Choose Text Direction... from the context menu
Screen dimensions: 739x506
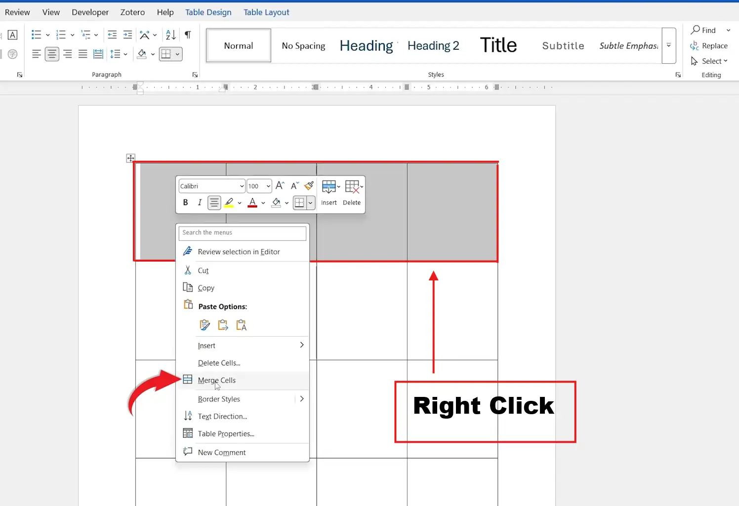pyautogui.click(x=243, y=416)
